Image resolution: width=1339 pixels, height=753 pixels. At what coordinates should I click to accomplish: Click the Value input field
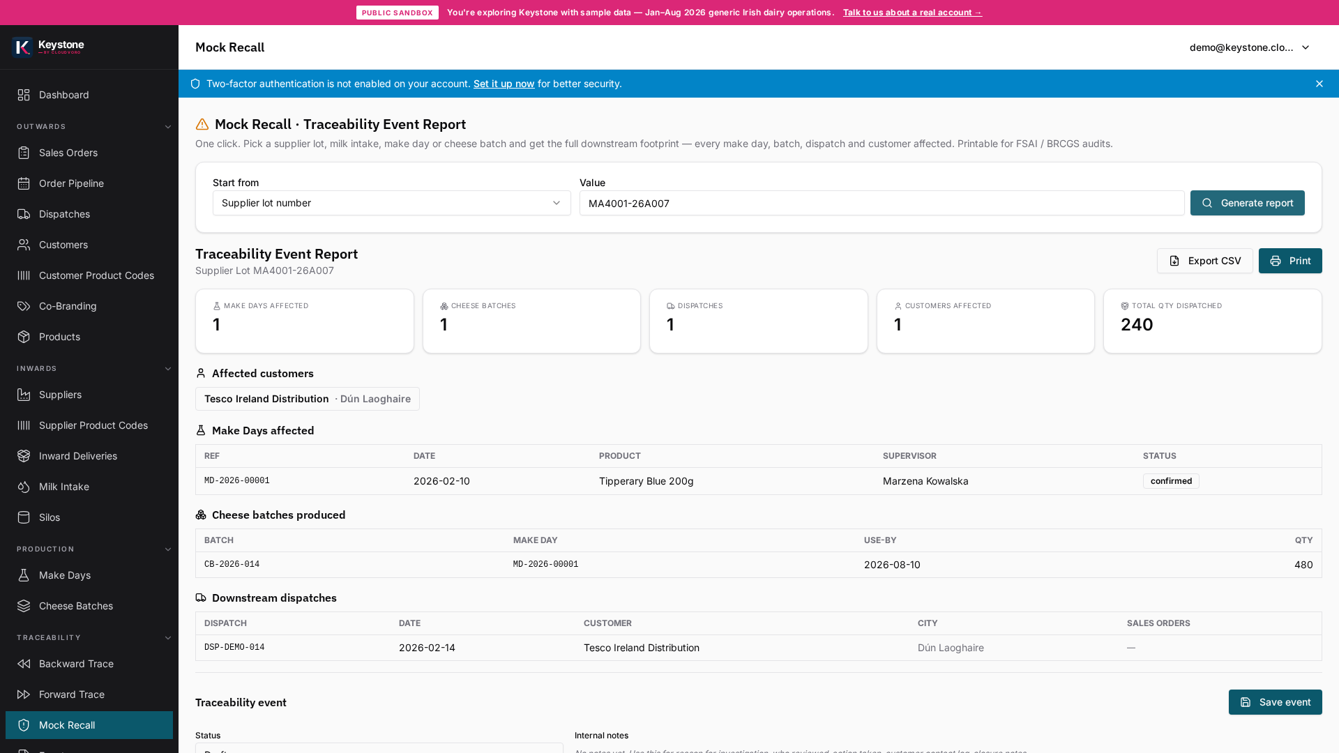click(882, 203)
